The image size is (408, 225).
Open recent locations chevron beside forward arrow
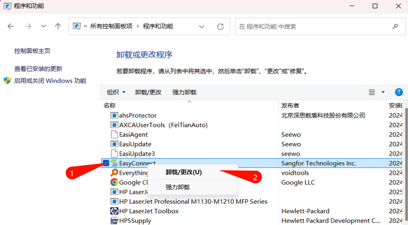click(x=44, y=26)
